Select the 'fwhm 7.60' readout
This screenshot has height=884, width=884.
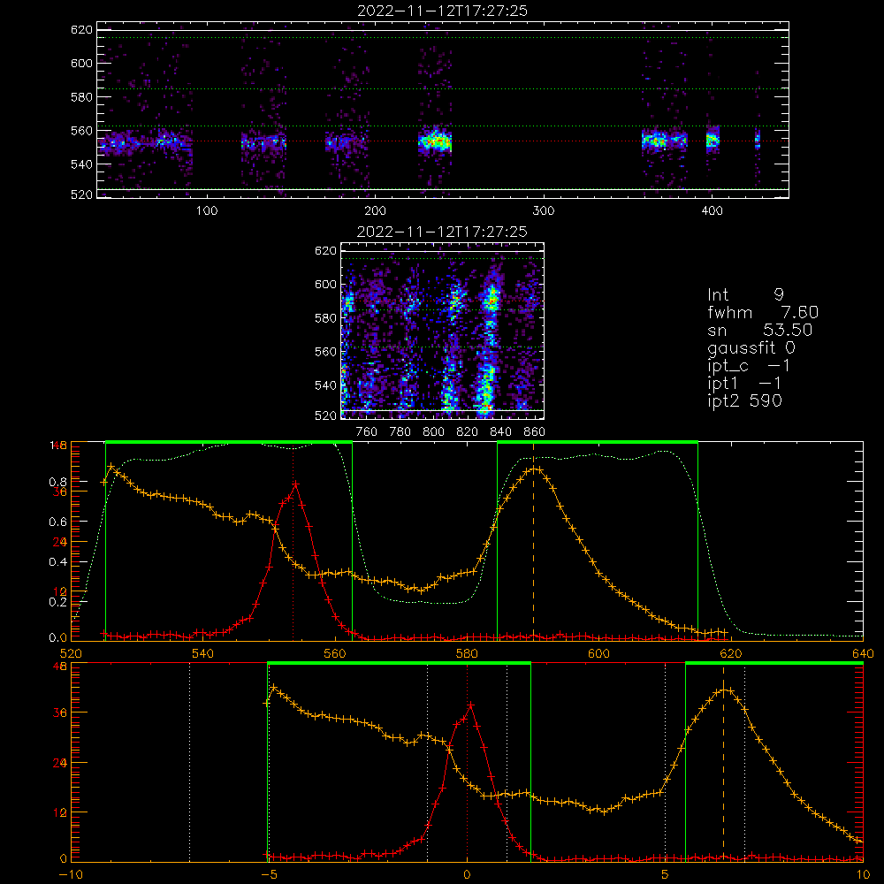tap(763, 312)
